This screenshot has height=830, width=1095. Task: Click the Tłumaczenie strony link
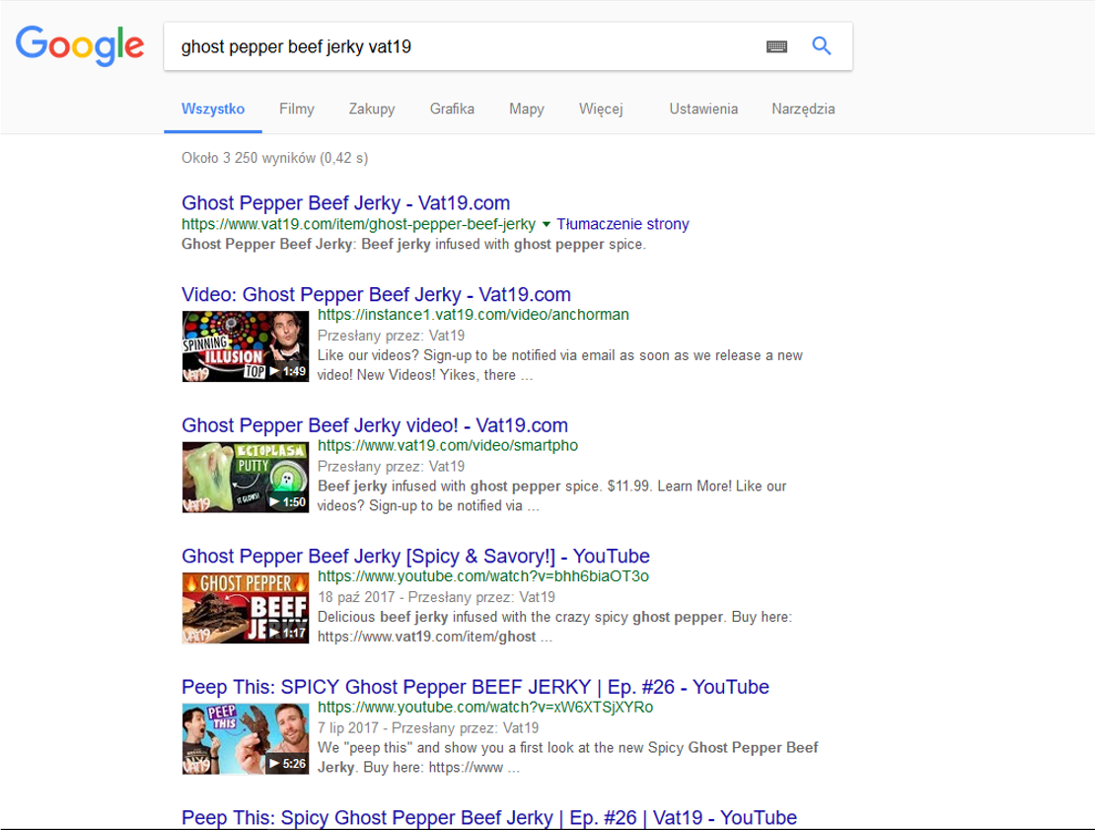coord(622,224)
